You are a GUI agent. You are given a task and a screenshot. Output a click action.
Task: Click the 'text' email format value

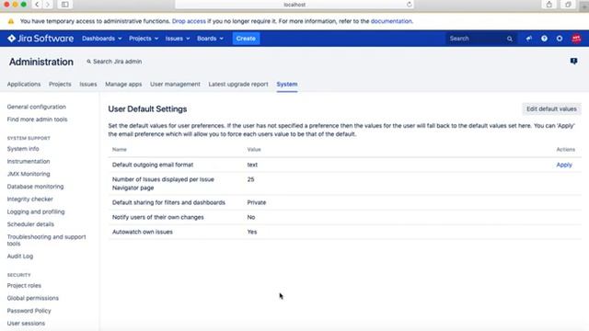(252, 165)
